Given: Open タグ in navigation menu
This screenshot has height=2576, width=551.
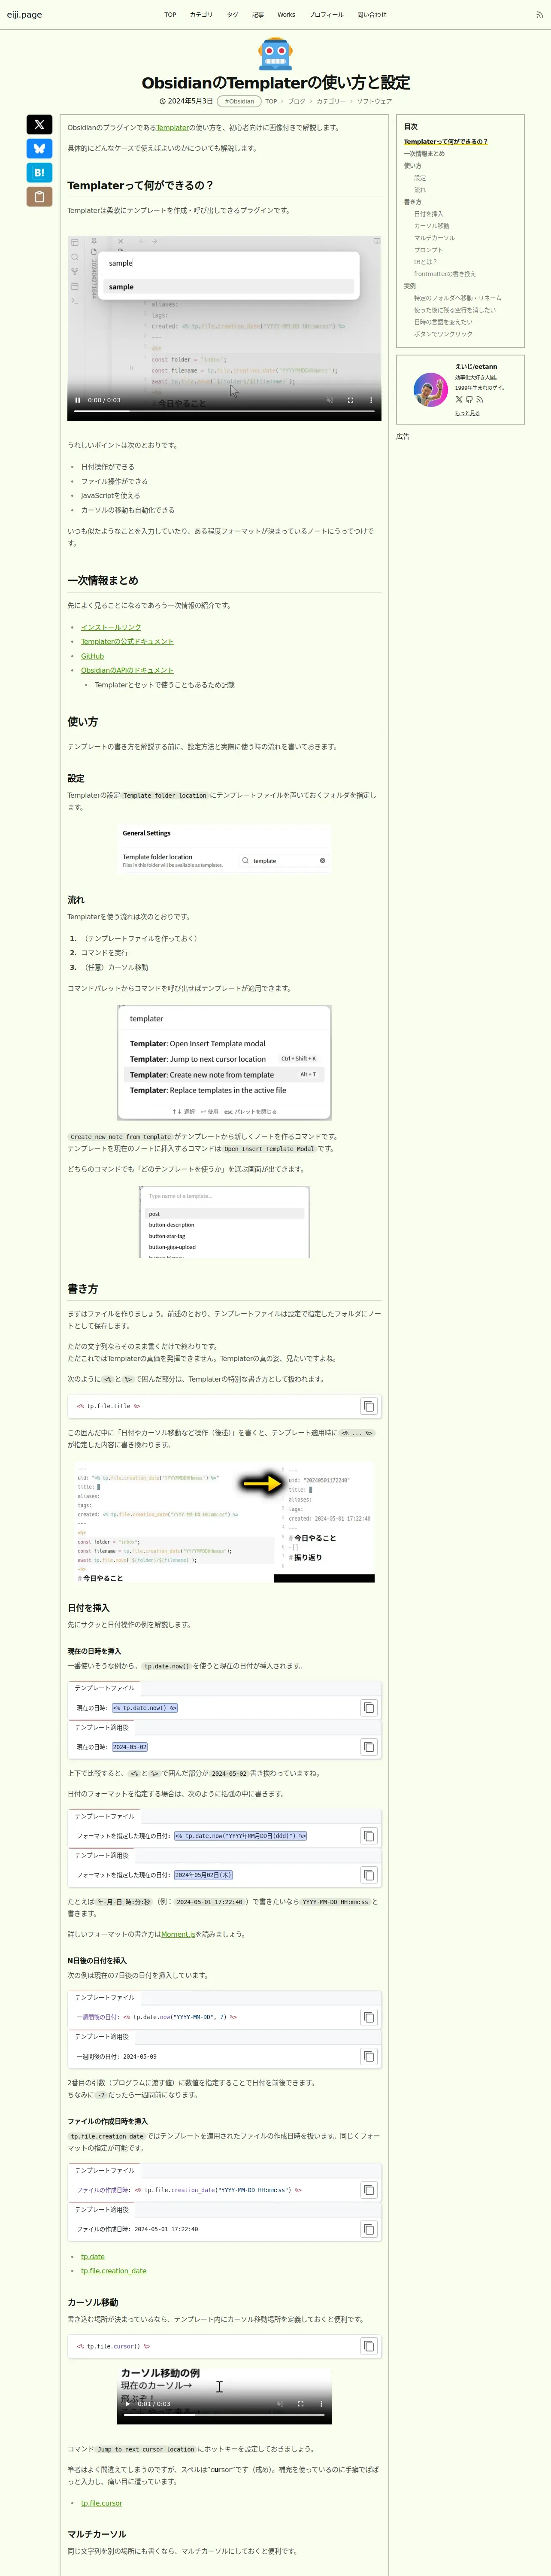Looking at the screenshot, I should pyautogui.click(x=232, y=15).
